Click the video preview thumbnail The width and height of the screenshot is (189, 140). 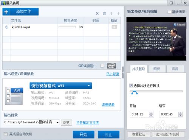pyautogui.click(x=156, y=39)
